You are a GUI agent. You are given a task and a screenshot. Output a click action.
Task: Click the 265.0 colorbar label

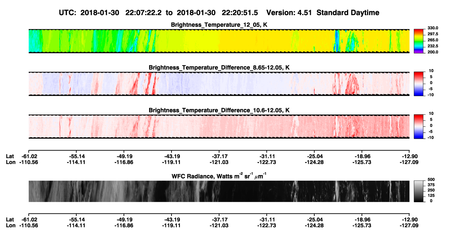coord(432,40)
